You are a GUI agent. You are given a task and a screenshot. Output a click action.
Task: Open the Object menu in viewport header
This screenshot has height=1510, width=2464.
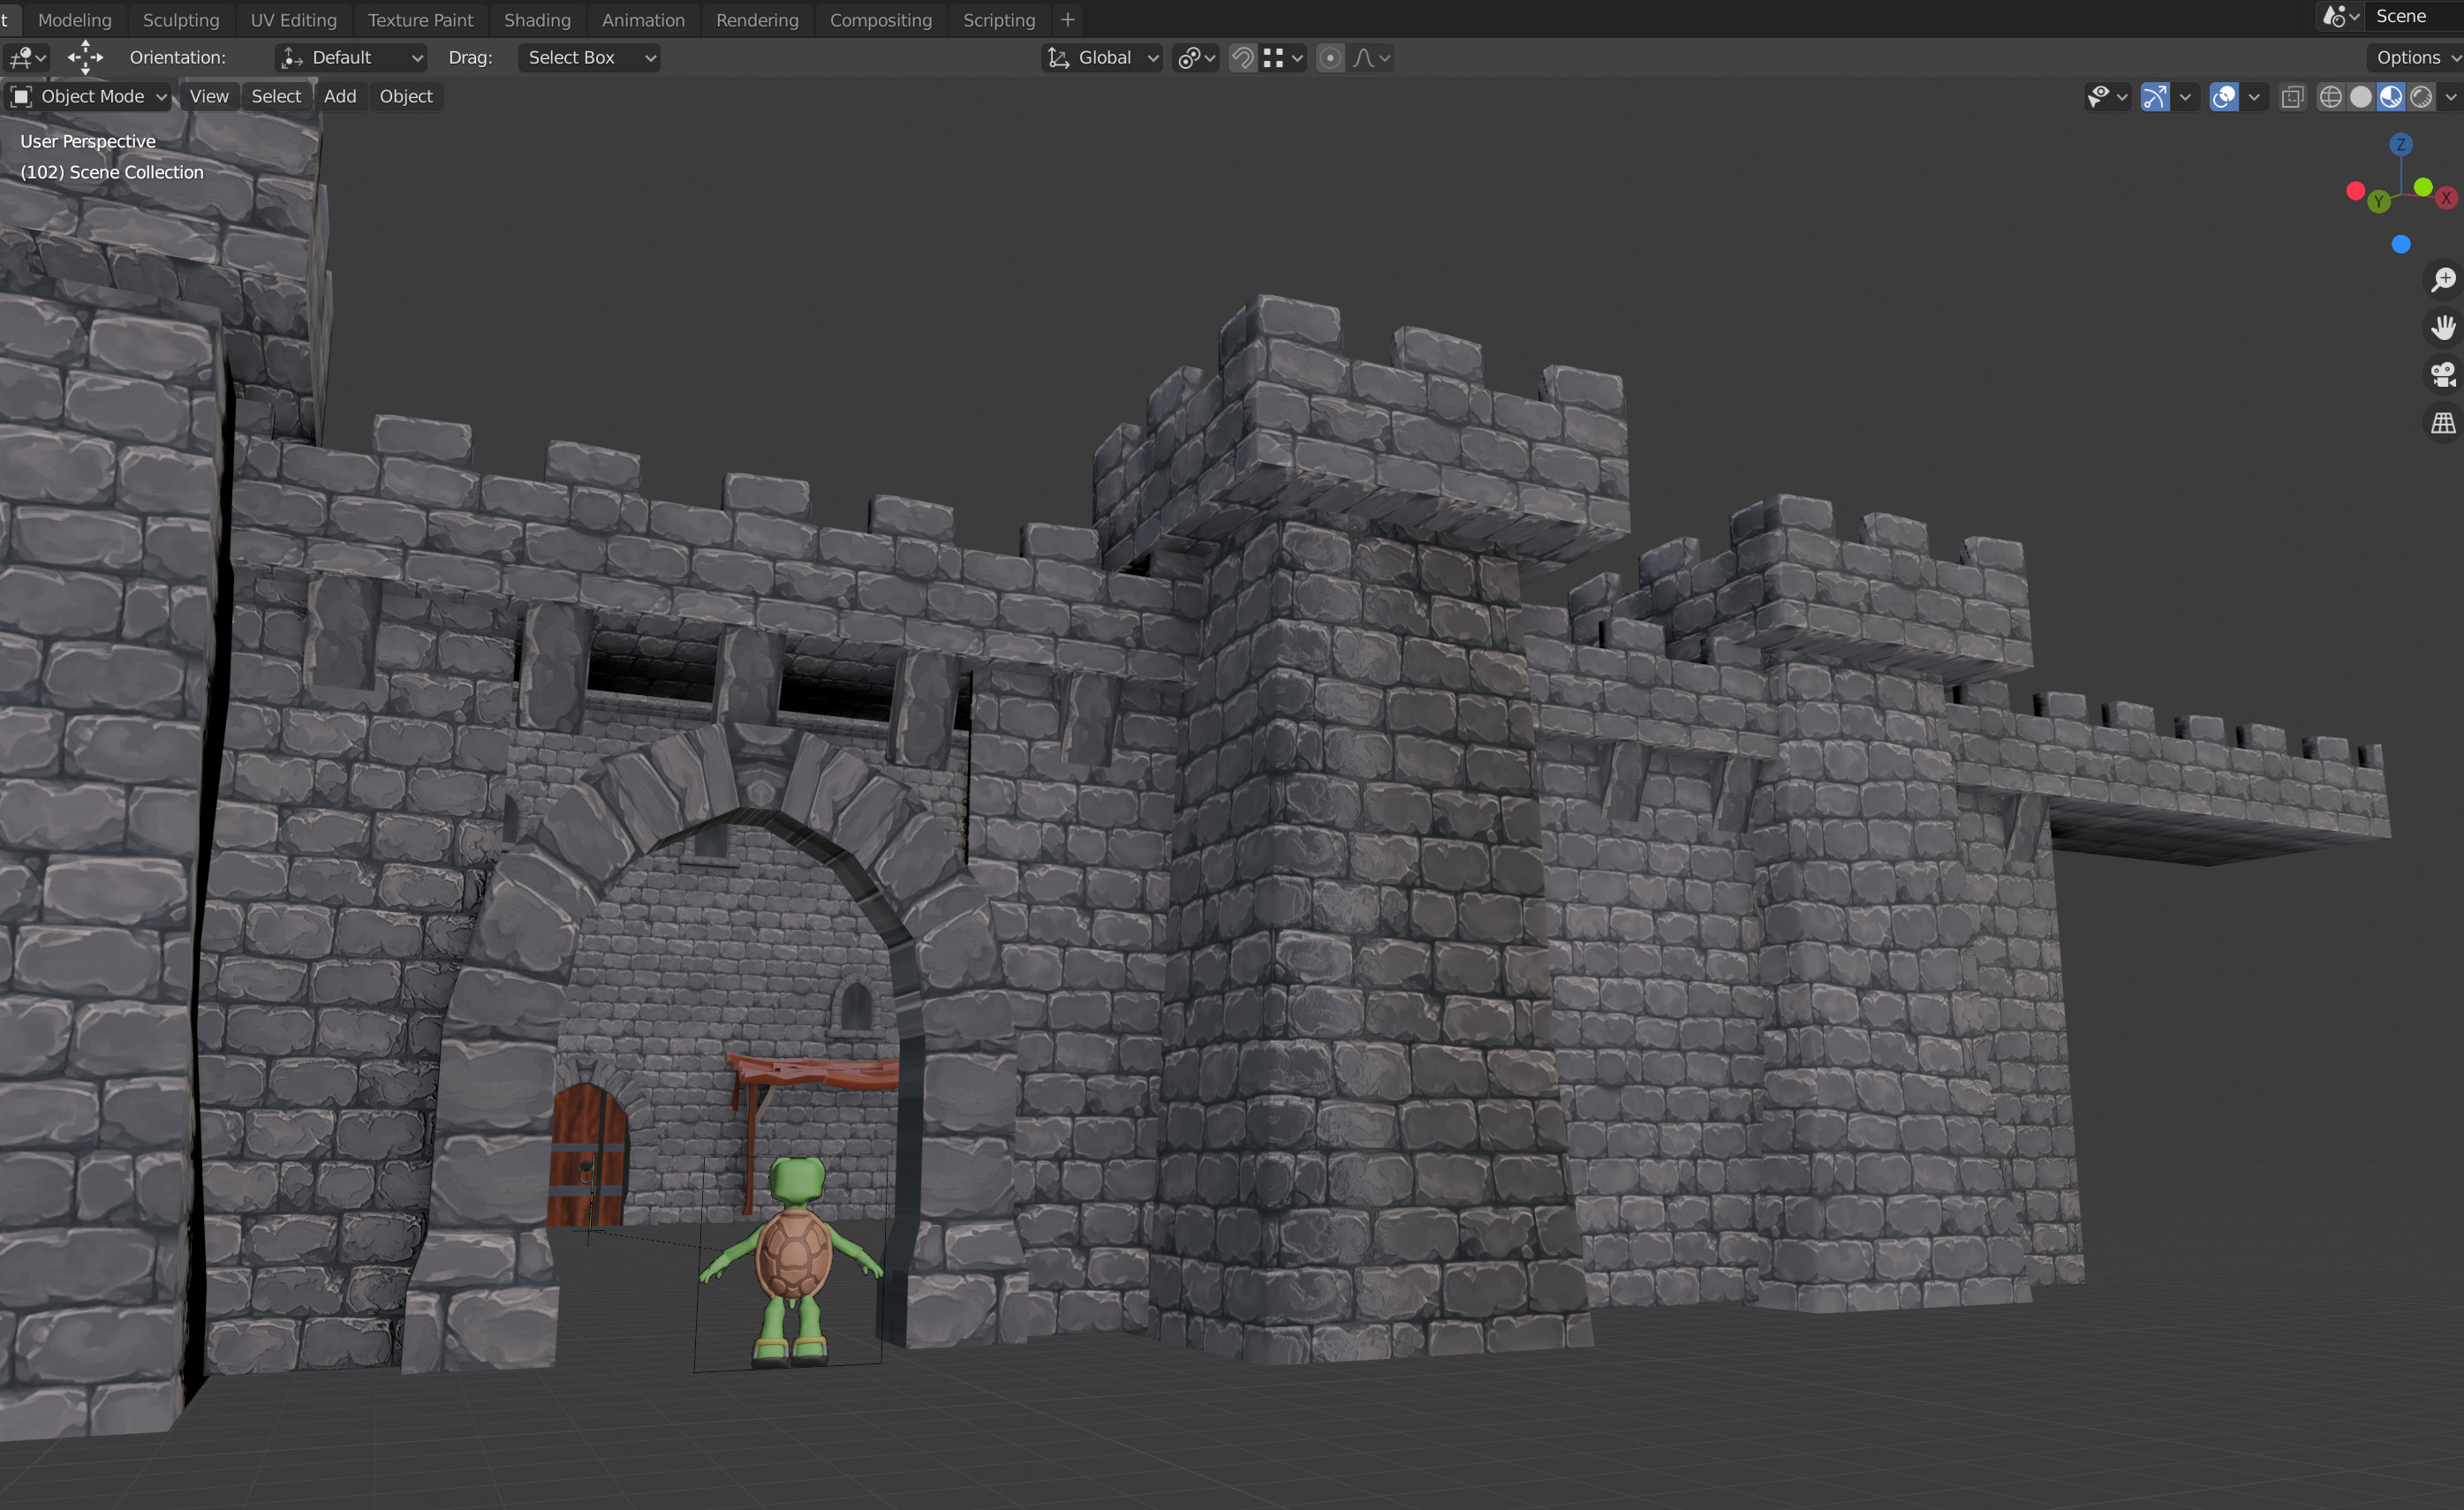click(x=406, y=96)
